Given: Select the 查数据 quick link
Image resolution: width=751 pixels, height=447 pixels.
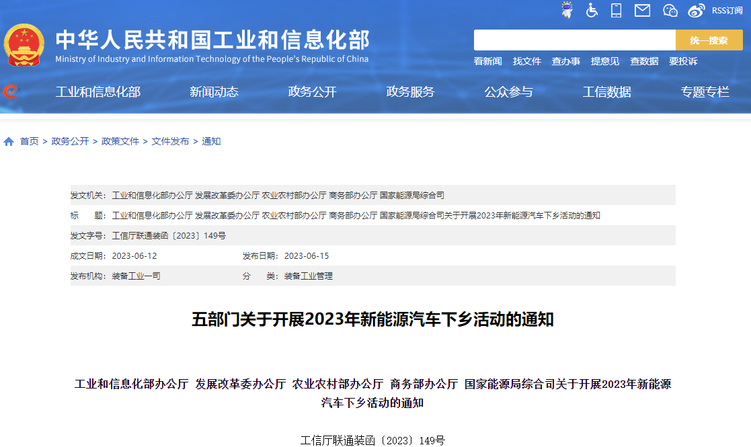Looking at the screenshot, I should [x=644, y=61].
